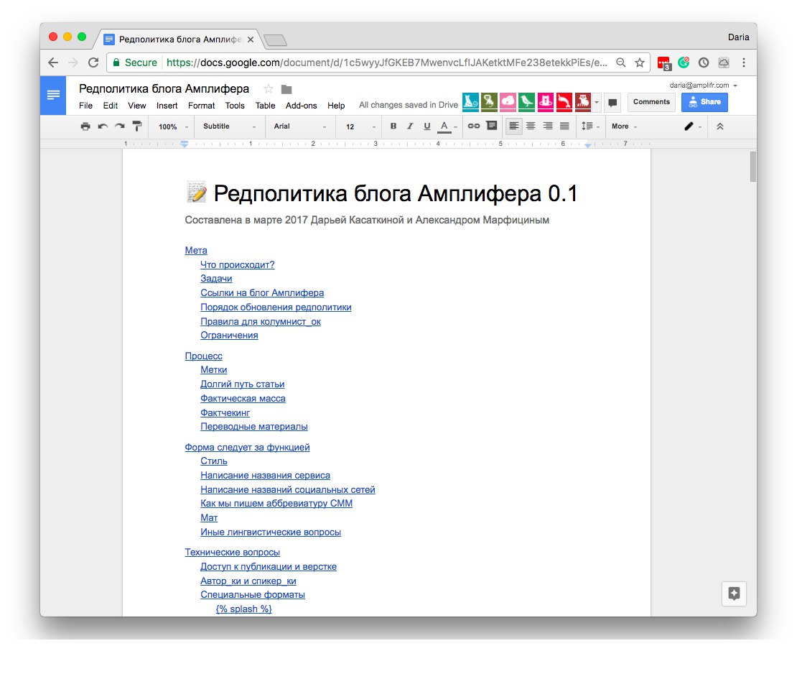Open the Chrome three-dot menu
Image resolution: width=797 pixels, height=674 pixels.
pyautogui.click(x=744, y=63)
